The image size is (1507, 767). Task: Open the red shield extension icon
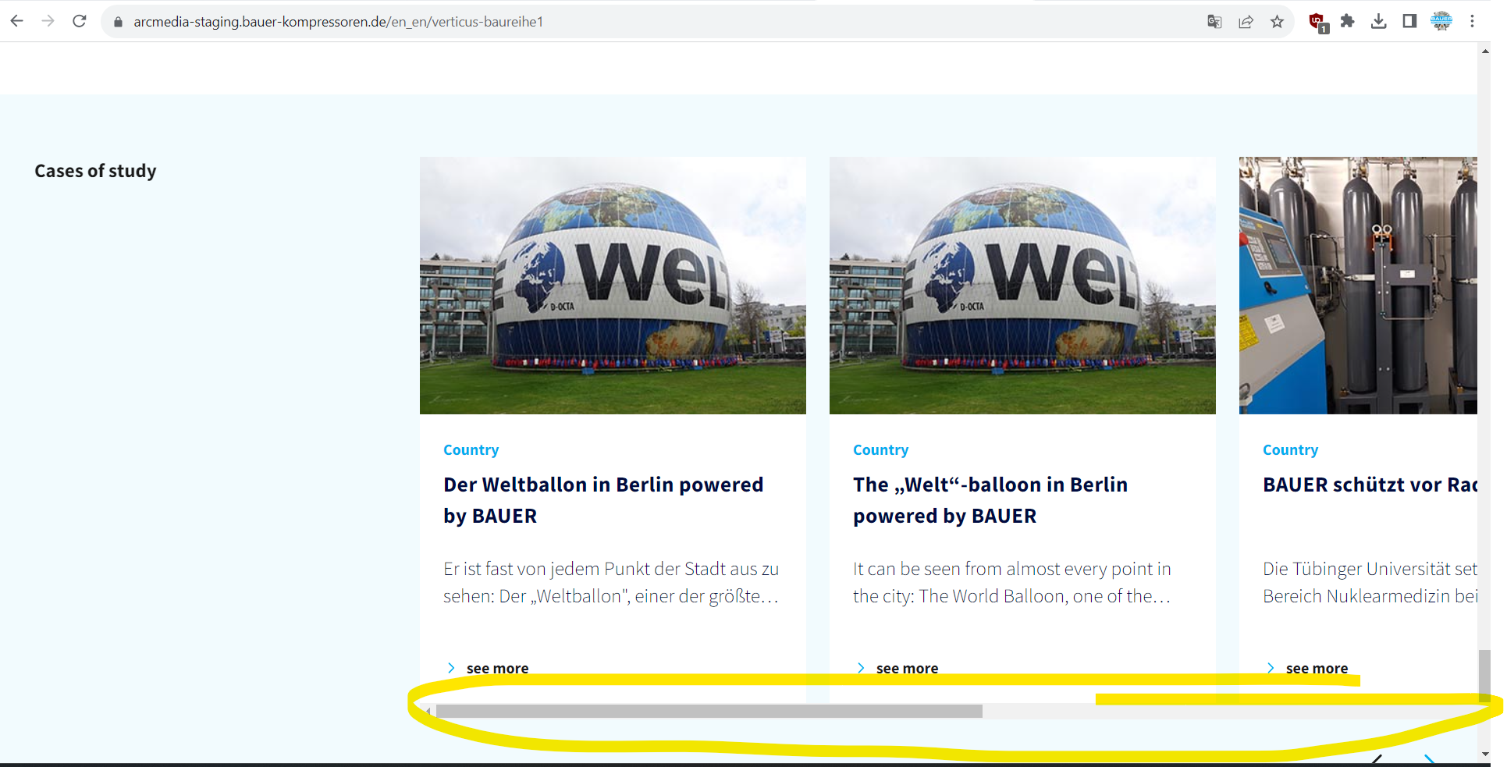point(1317,23)
